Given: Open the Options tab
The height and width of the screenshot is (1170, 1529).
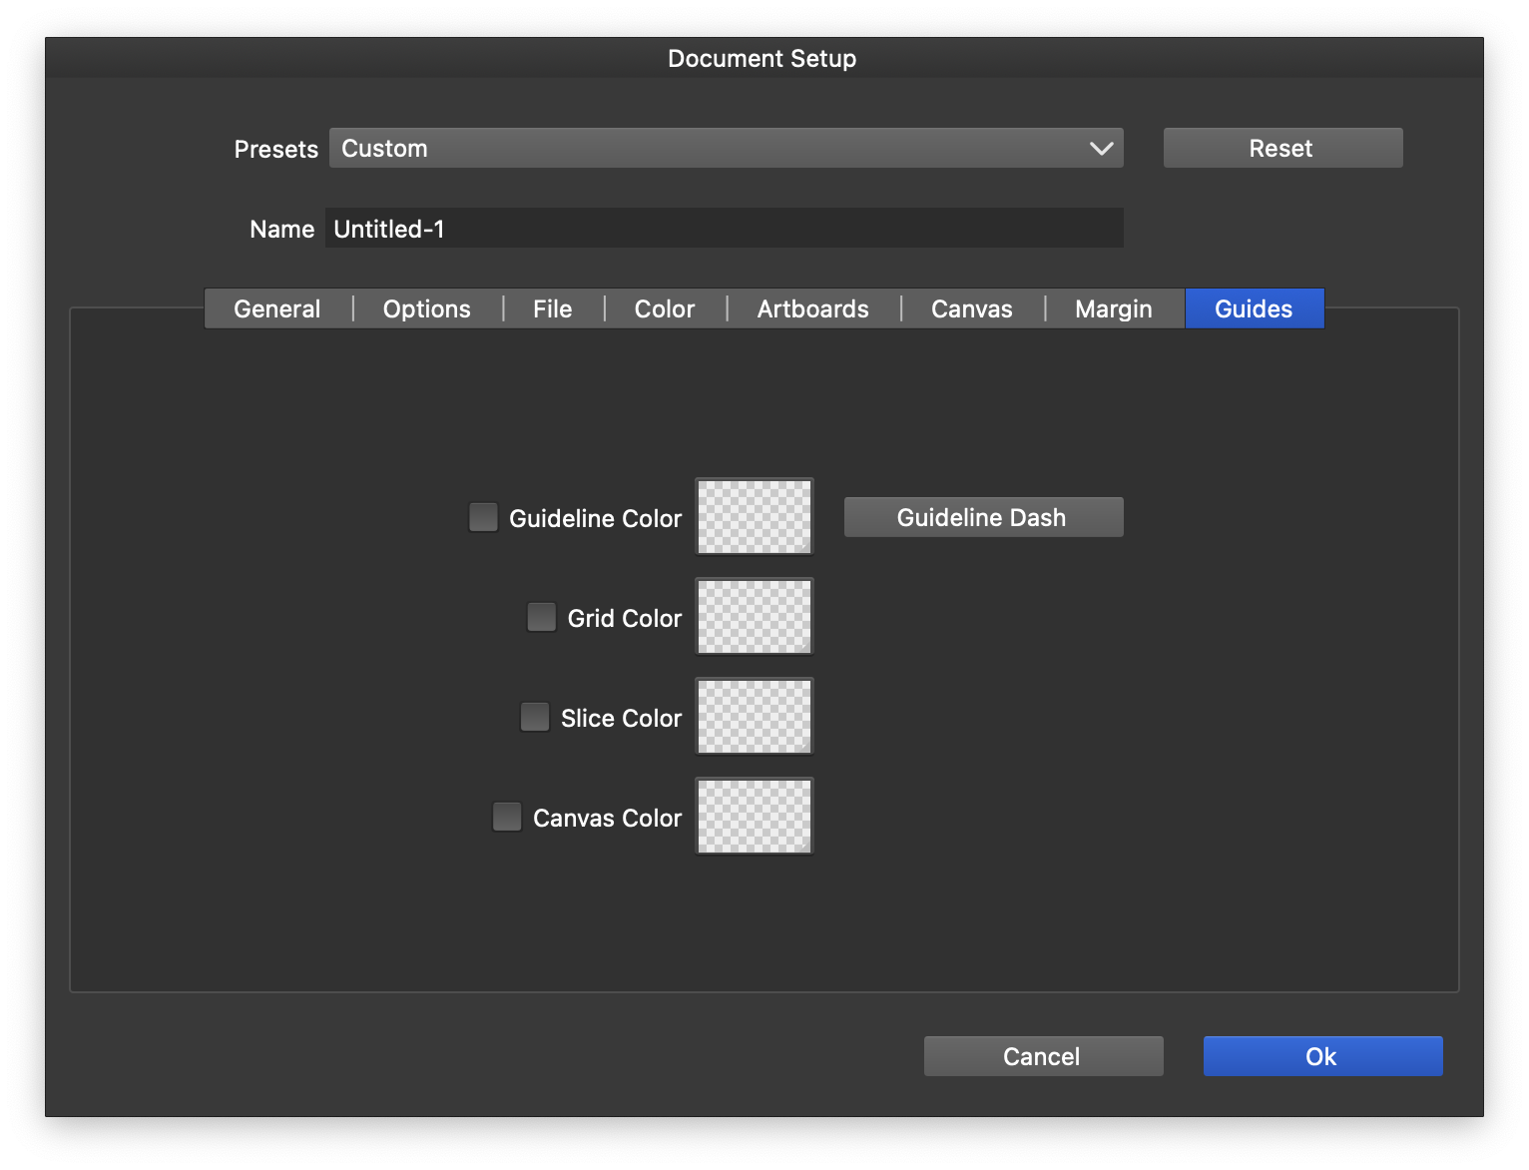Looking at the screenshot, I should point(427,308).
